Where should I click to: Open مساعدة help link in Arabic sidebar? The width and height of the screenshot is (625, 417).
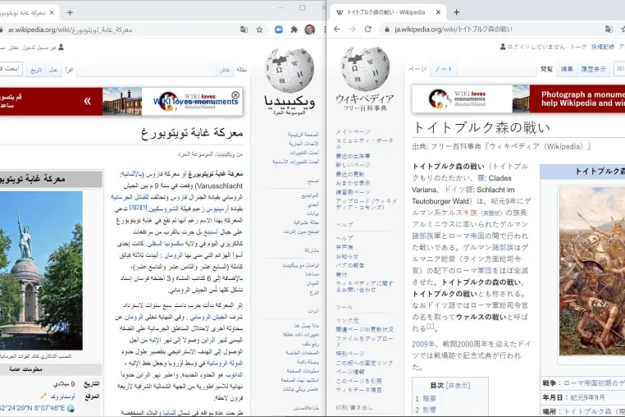pyautogui.click(x=312, y=273)
